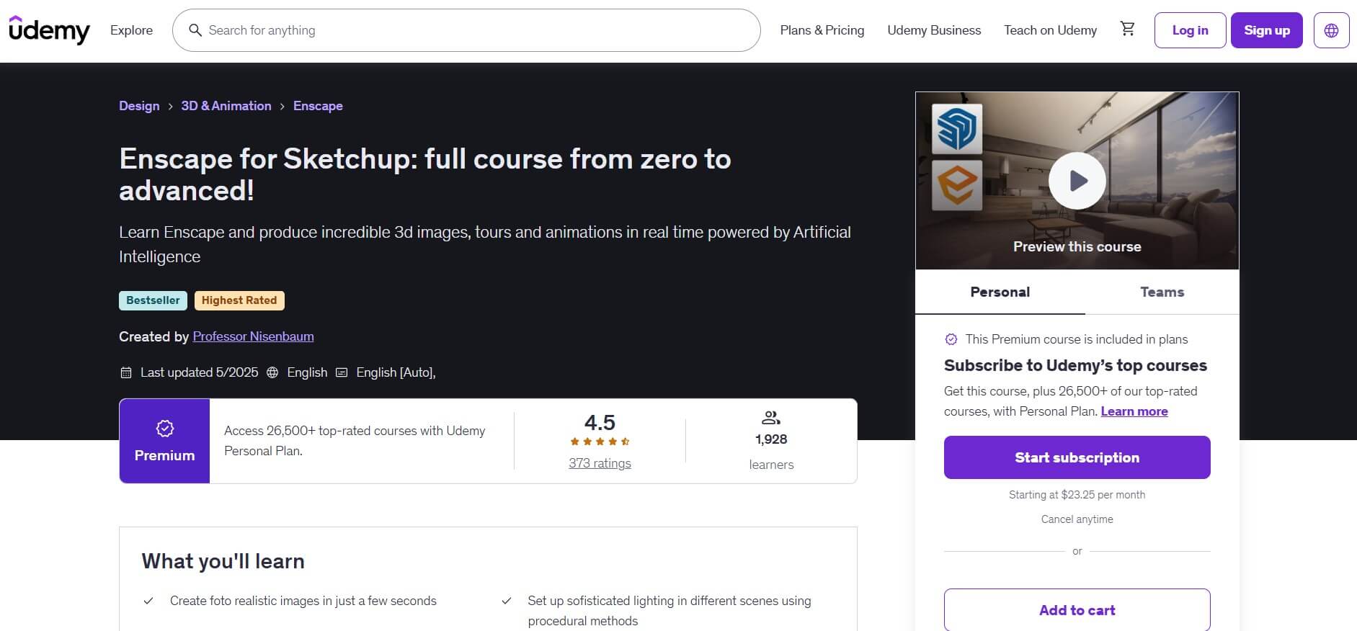This screenshot has width=1357, height=631.
Task: Click the Enscape logo in the preview
Action: [x=956, y=185]
